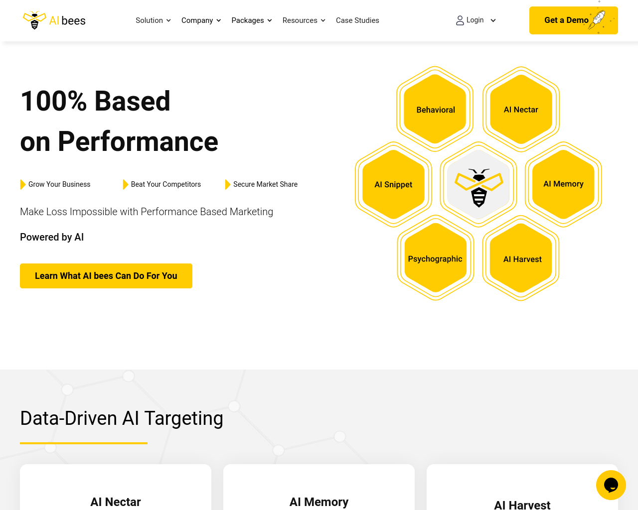
Task: Expand the Login dropdown chevron
Action: 493,20
